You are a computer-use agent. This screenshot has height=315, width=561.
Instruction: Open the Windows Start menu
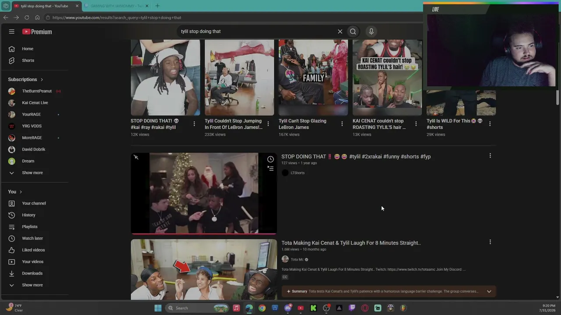[x=158, y=308]
